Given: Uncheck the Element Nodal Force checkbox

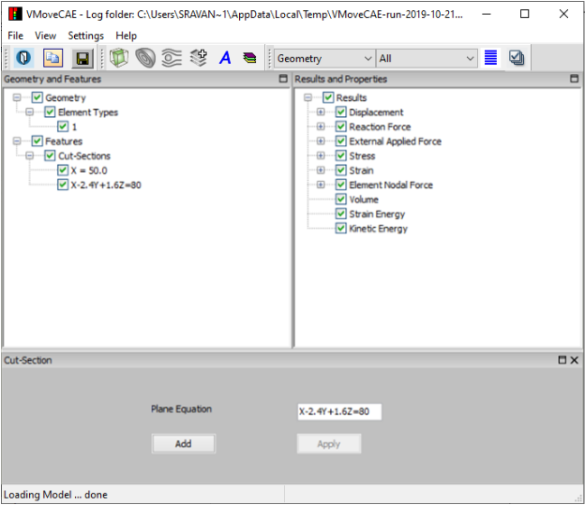Looking at the screenshot, I should click(340, 185).
